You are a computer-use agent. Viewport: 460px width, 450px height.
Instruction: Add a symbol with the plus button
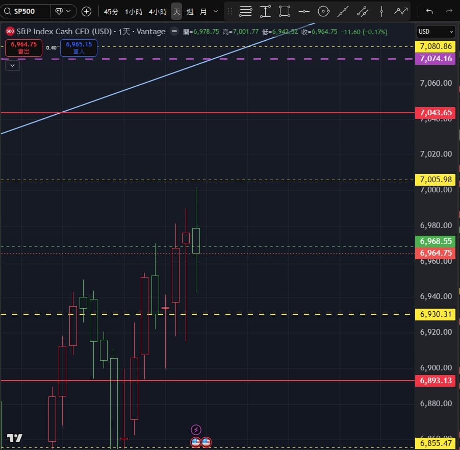point(86,11)
